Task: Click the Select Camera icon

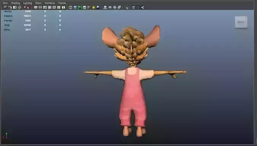Action: (5, 7)
